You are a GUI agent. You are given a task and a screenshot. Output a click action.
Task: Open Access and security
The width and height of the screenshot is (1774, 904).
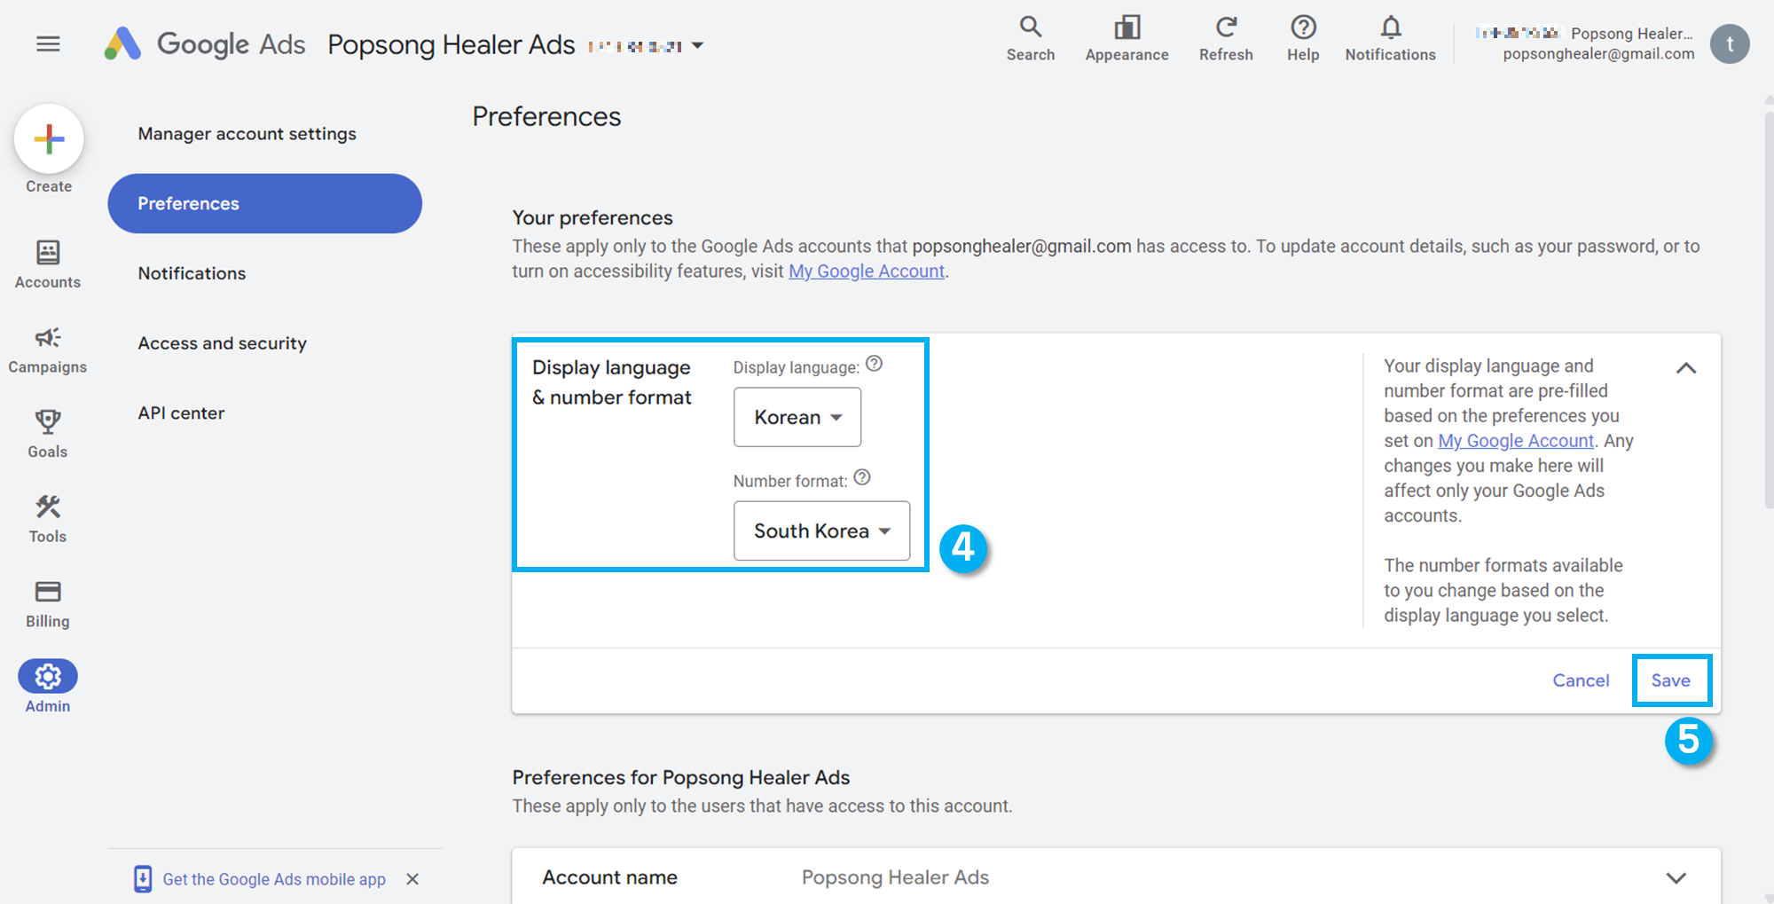tap(222, 343)
